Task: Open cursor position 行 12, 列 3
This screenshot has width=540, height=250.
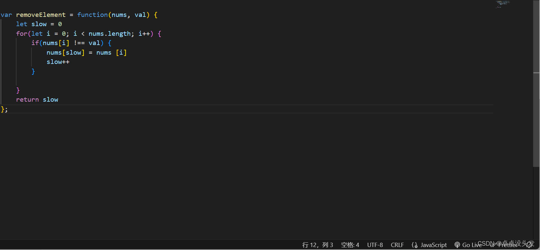Action: (x=318, y=245)
